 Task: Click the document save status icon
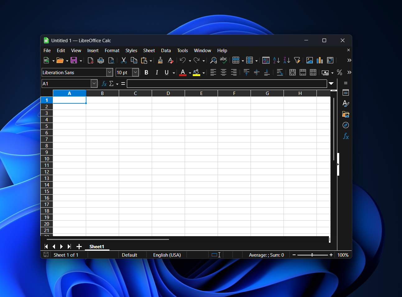tap(46, 255)
